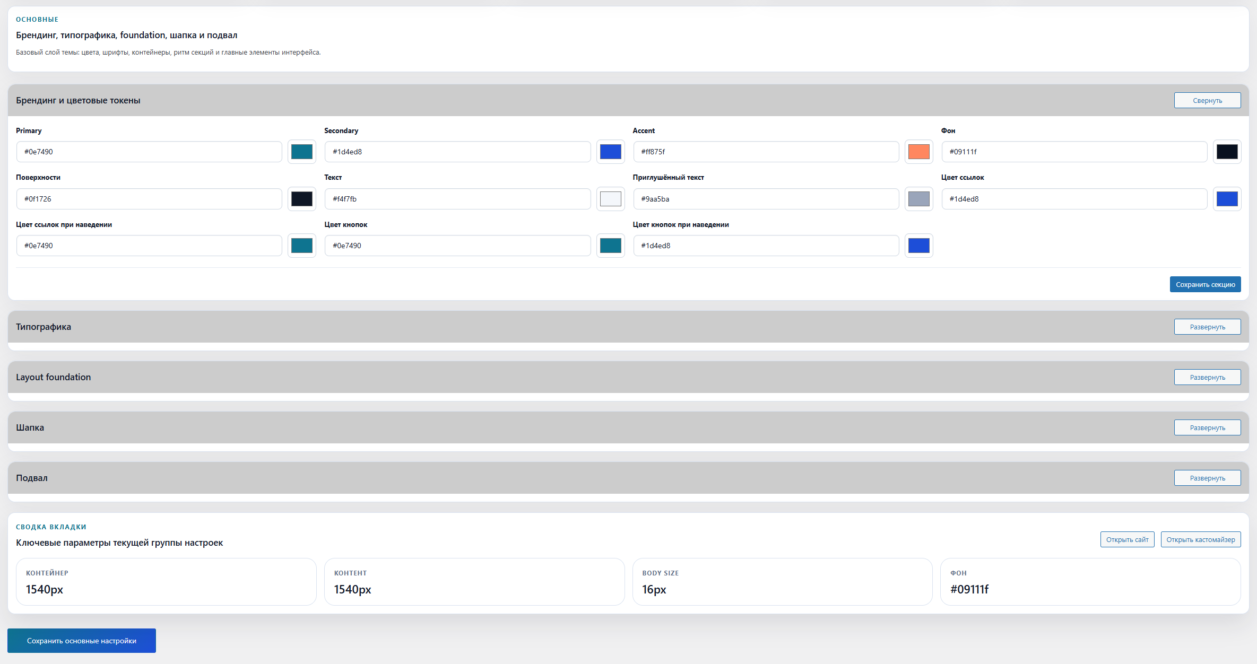The height and width of the screenshot is (664, 1257).
Task: Expand the Layout foundation section
Action: 1207,377
